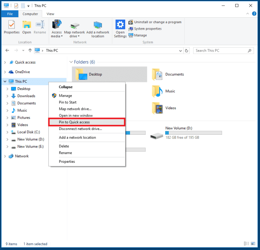The height and width of the screenshot is (250, 260).
Task: Collapse the Folders (6) group
Action: click(x=71, y=62)
